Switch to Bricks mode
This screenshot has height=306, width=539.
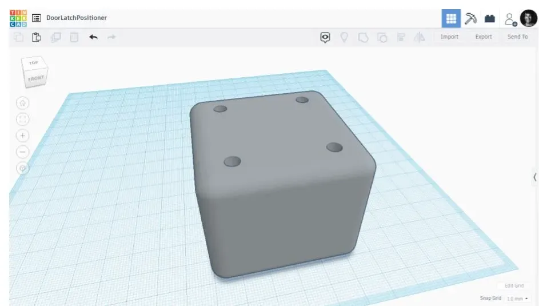[489, 18]
